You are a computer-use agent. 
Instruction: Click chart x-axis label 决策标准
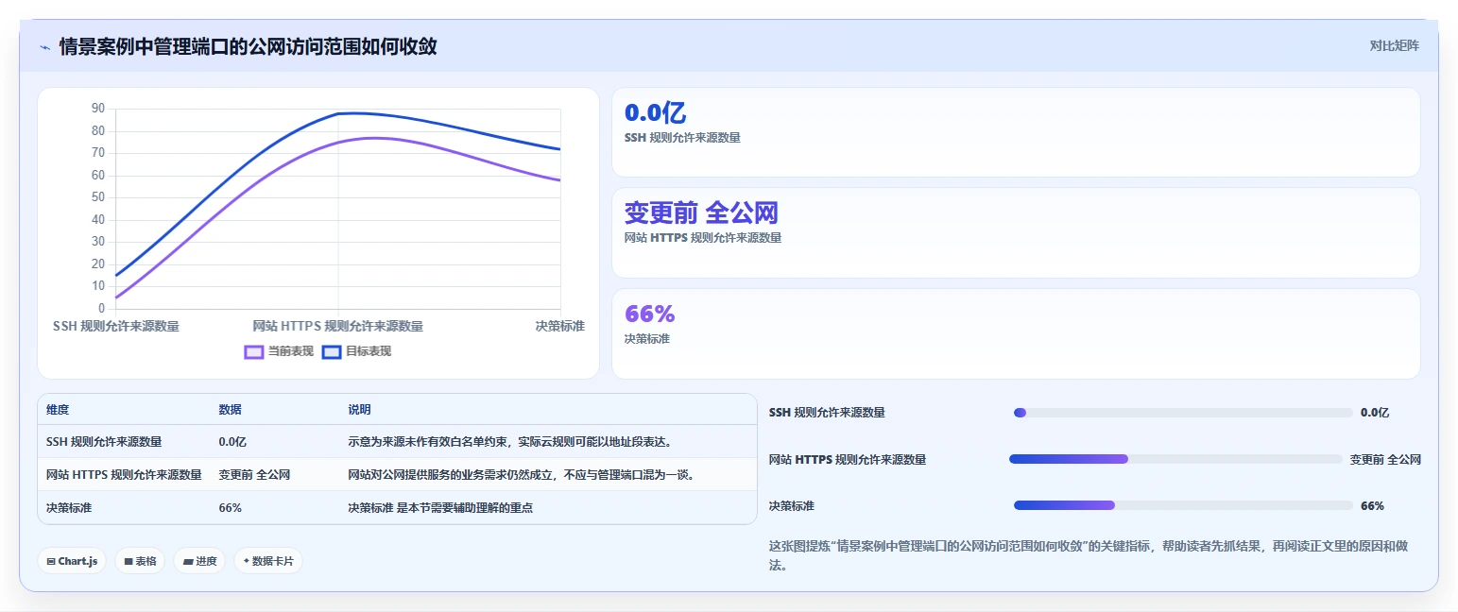tap(559, 326)
